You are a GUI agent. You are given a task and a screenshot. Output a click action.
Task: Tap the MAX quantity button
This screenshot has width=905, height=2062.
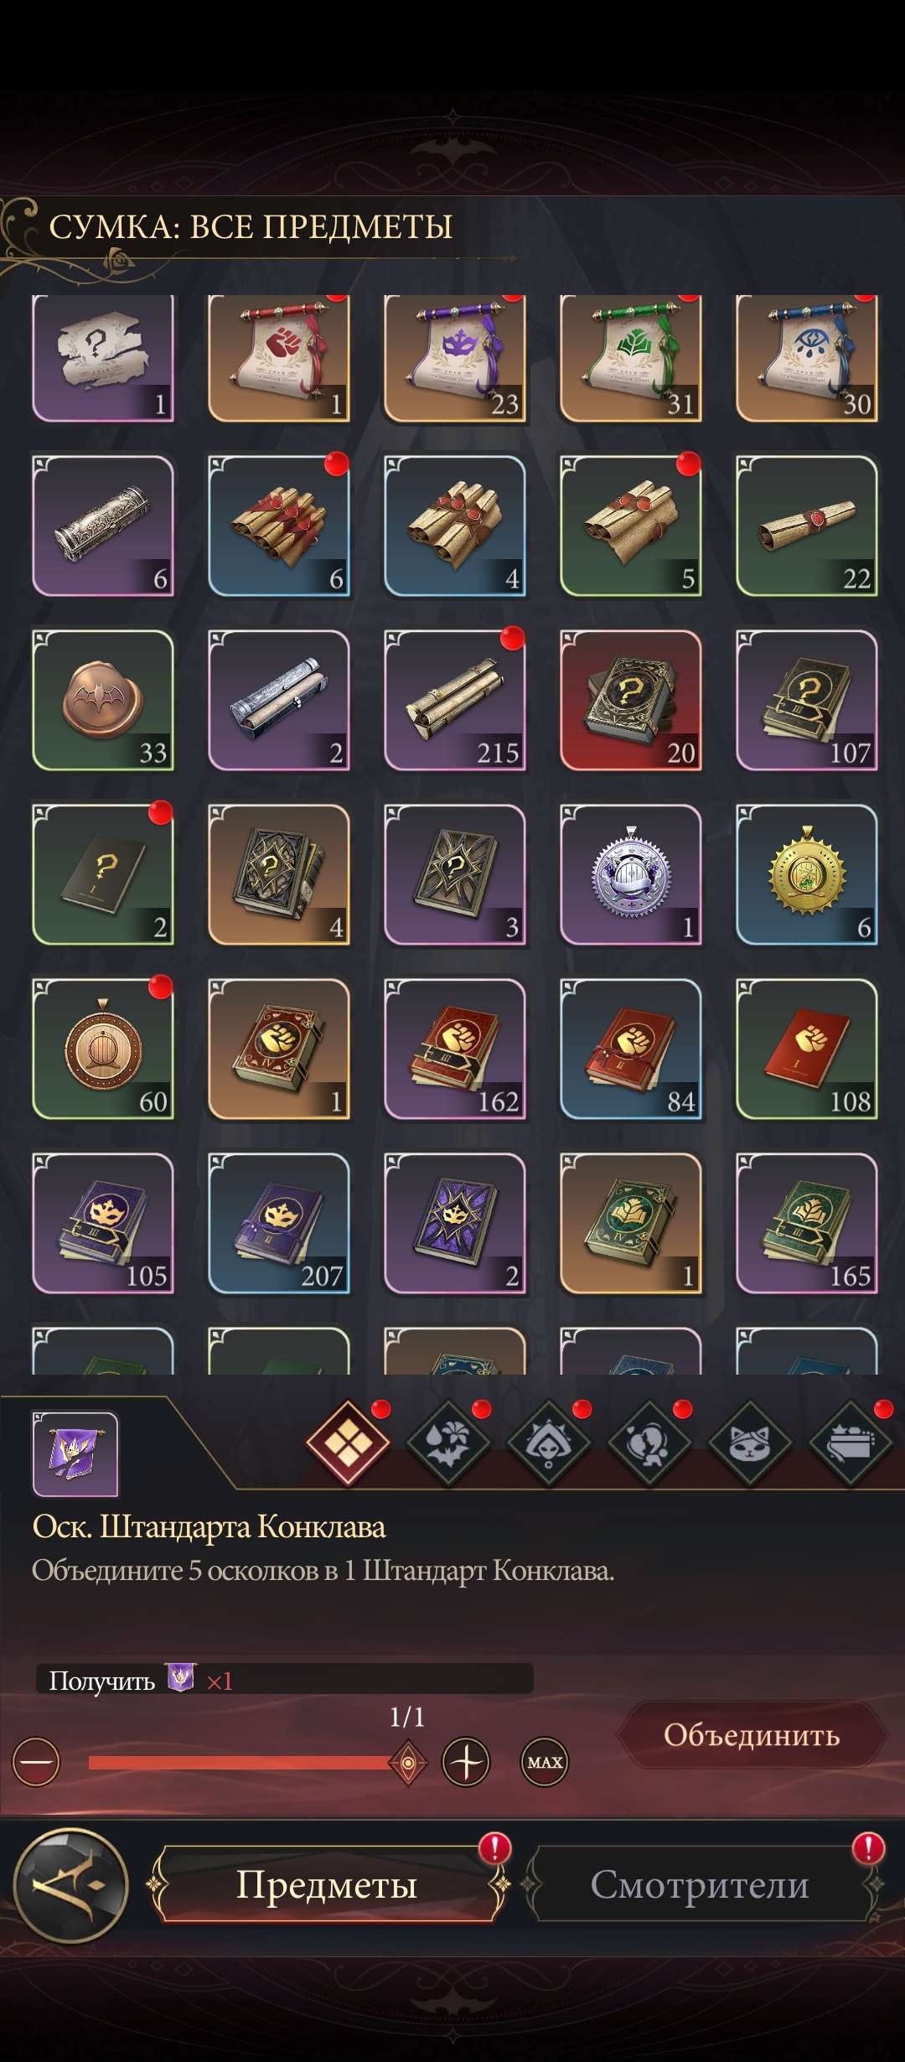545,1762
